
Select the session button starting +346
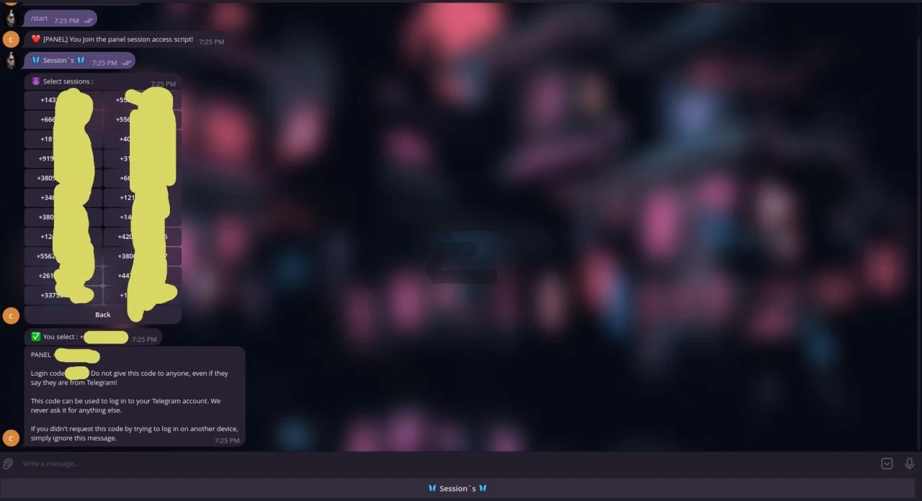(63, 197)
